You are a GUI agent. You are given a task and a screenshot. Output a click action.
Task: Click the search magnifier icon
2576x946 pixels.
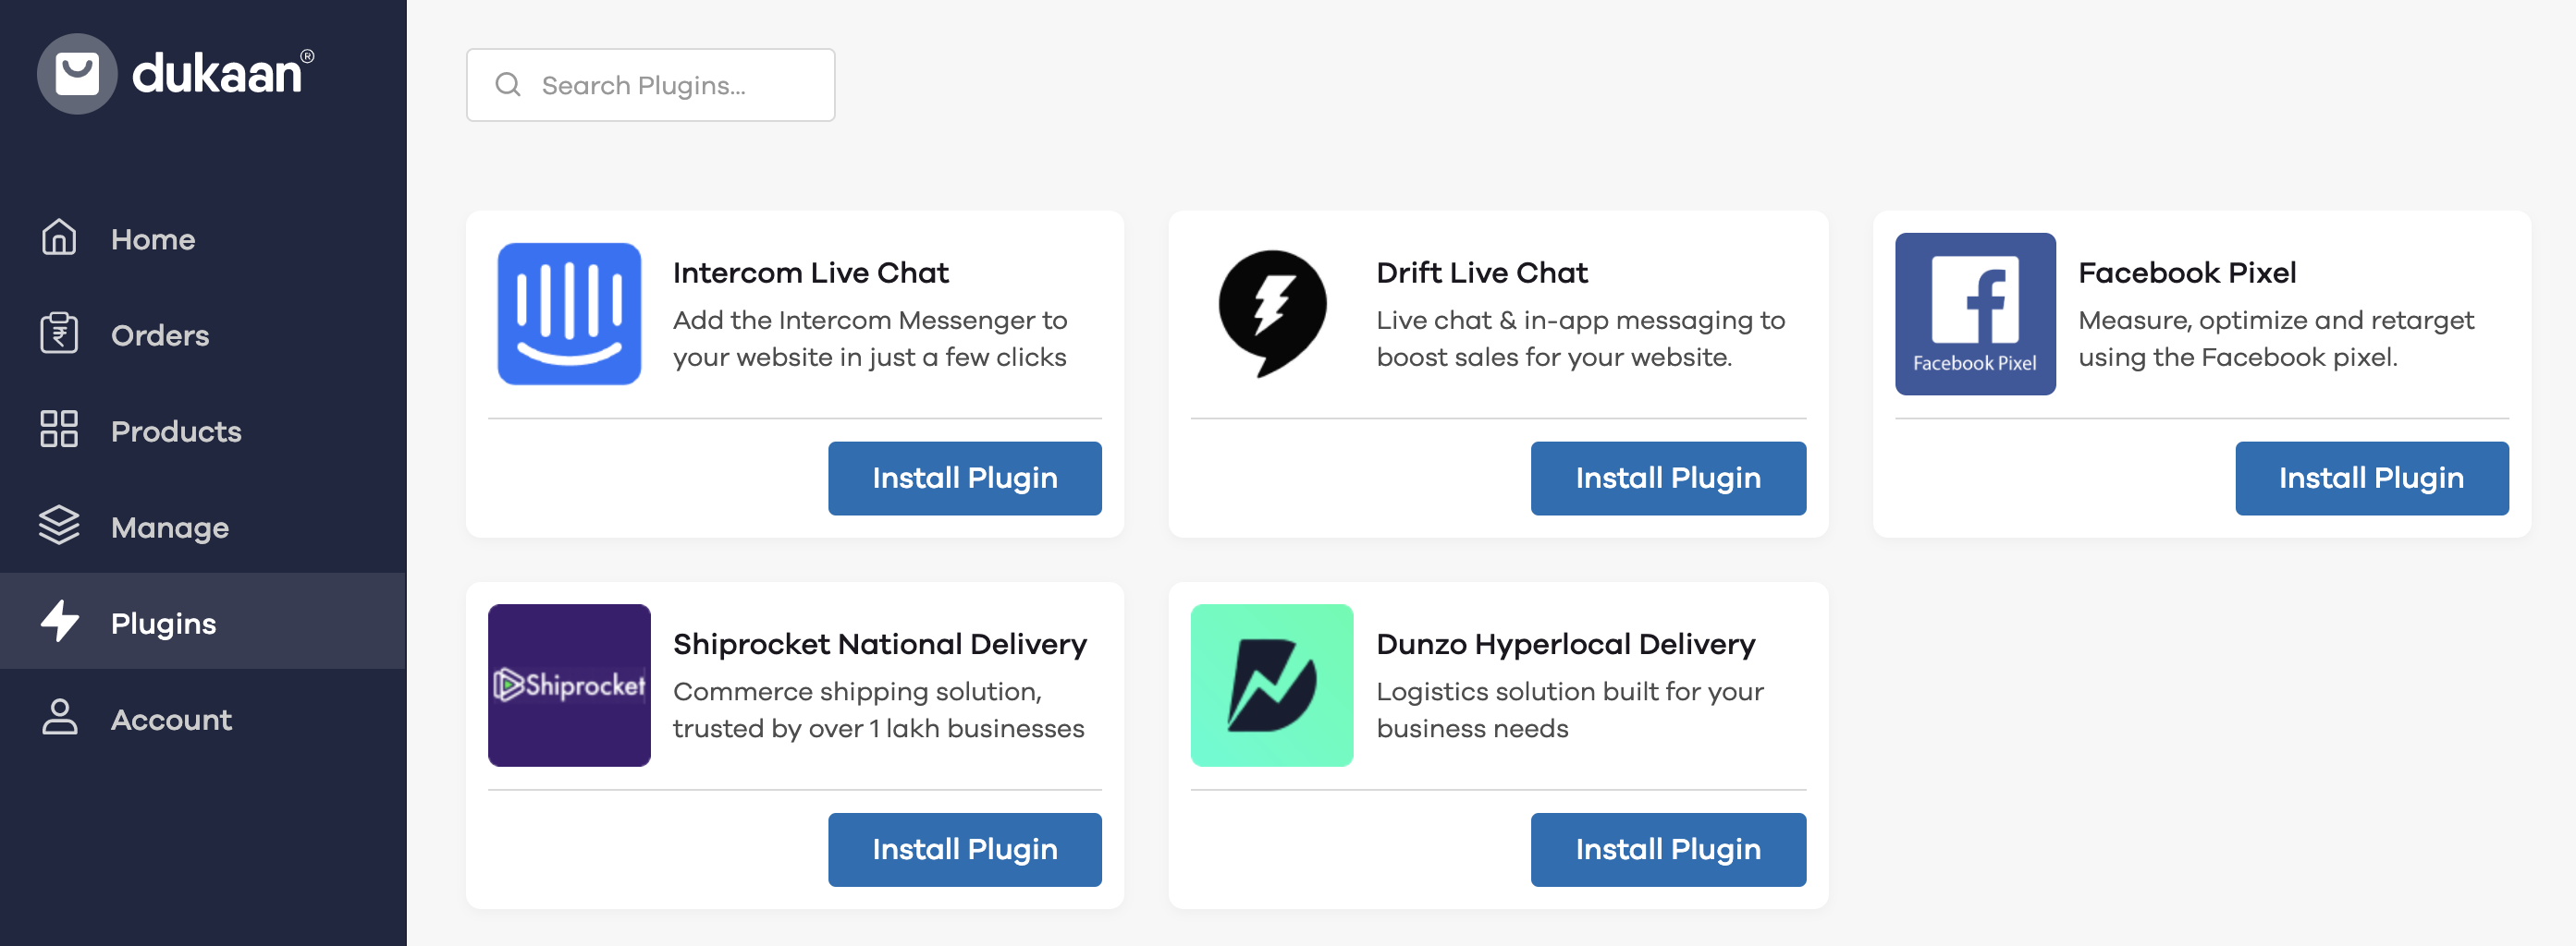508,85
